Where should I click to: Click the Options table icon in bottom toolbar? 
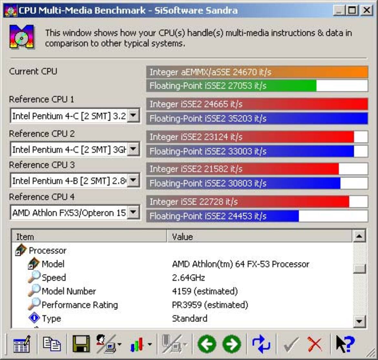pyautogui.click(x=22, y=344)
